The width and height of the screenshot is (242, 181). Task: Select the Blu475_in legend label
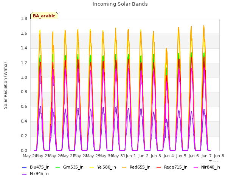click(40, 167)
